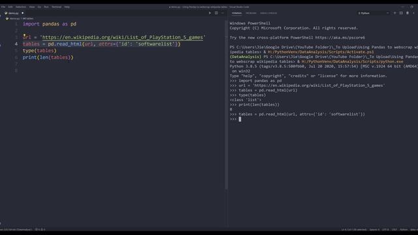Open the Edit menu
This screenshot has height=235, width=418.
click(10, 7)
